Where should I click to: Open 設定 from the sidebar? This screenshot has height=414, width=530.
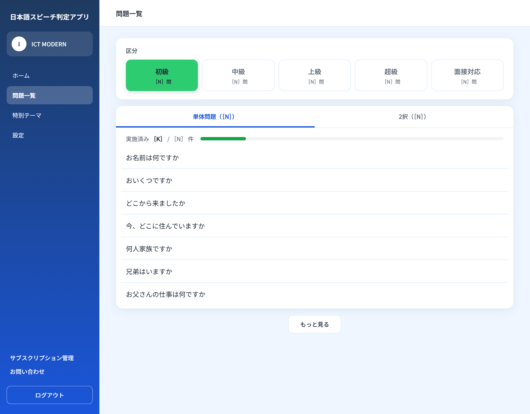[50, 135]
